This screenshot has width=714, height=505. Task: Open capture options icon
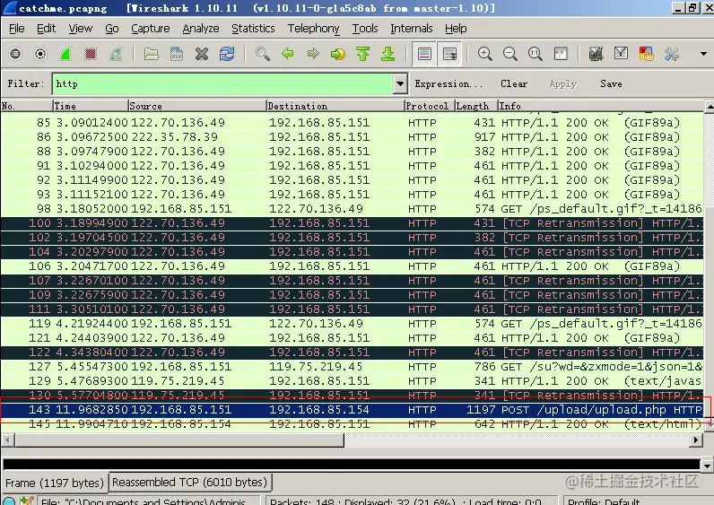[40, 54]
